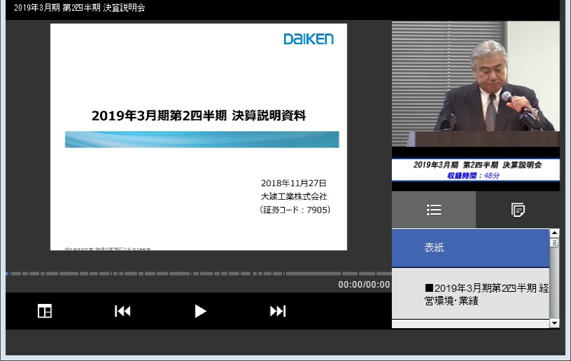Click the slide date 2018年11月27日

pos(293,183)
